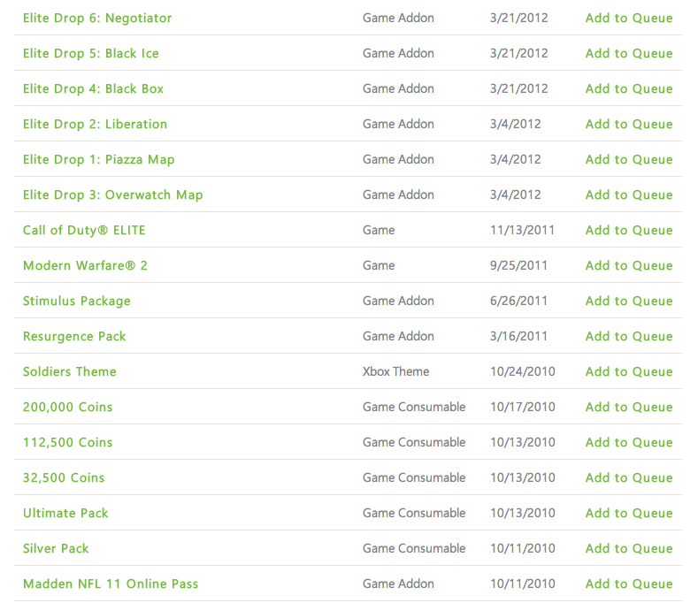The image size is (698, 603).
Task: Add Silver Pack to queue
Action: [629, 549]
